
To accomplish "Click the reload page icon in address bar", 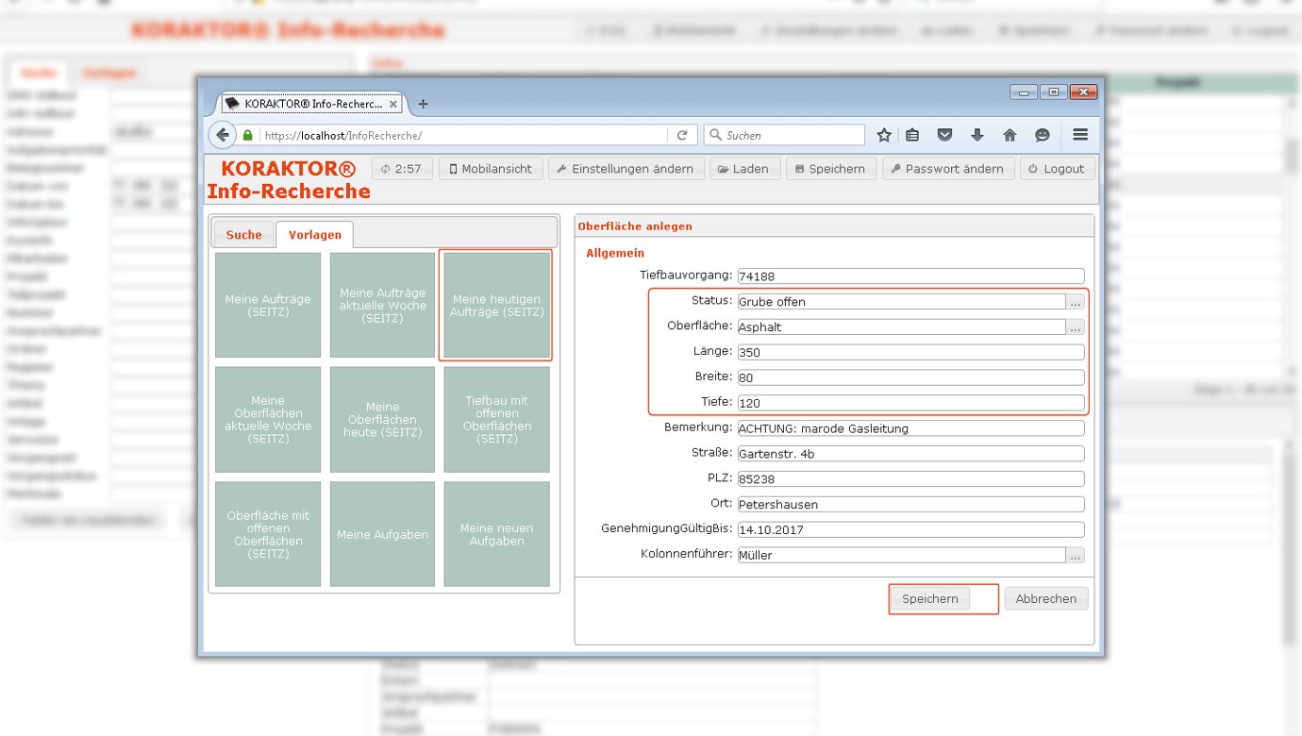I will [x=682, y=135].
